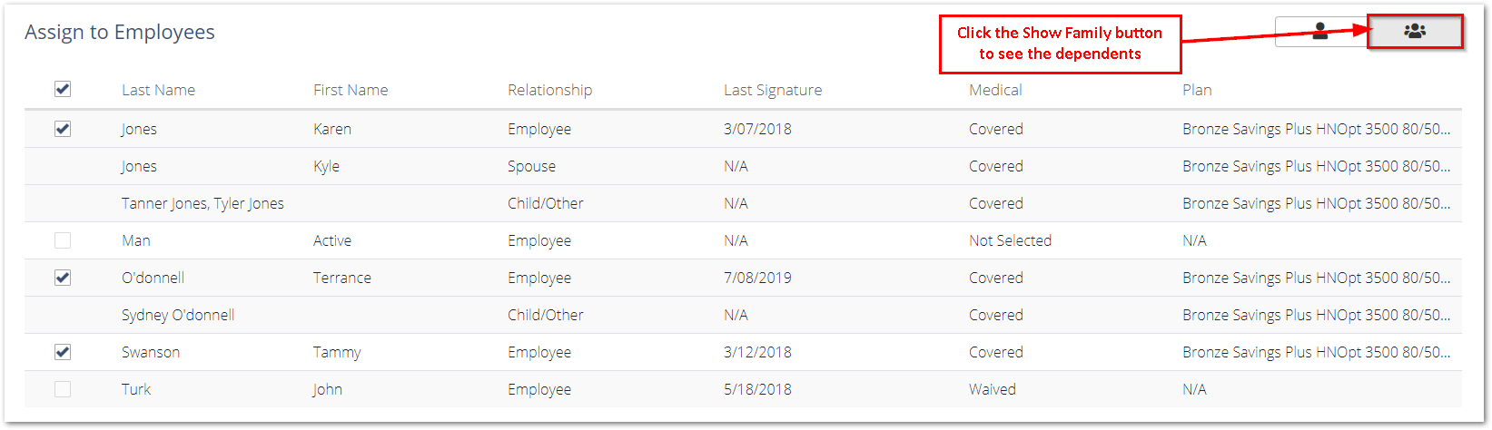Sort by Last Name column header
The width and height of the screenshot is (1492, 430).
click(x=158, y=90)
